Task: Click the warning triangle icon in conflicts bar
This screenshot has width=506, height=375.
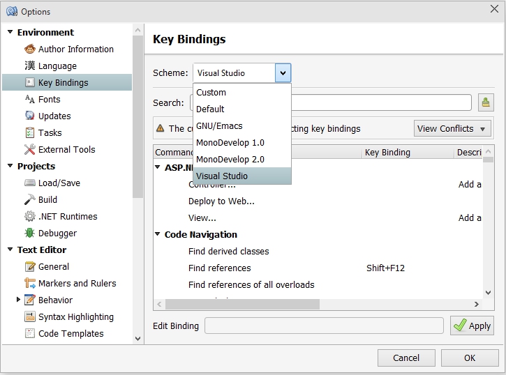Action: pos(160,128)
